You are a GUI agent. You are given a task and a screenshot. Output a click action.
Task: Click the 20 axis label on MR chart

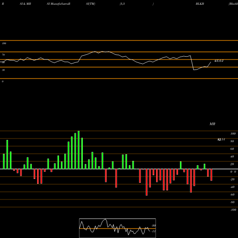232,164
